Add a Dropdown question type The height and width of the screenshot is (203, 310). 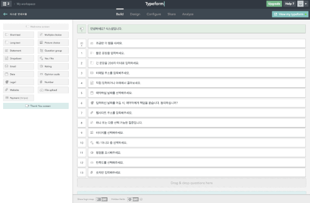19,58
